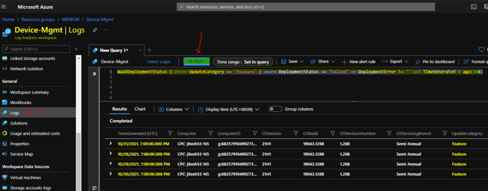488x191 pixels.
Task: Click 19043.1288 in the 10/29/2021 row
Action: click(315, 164)
